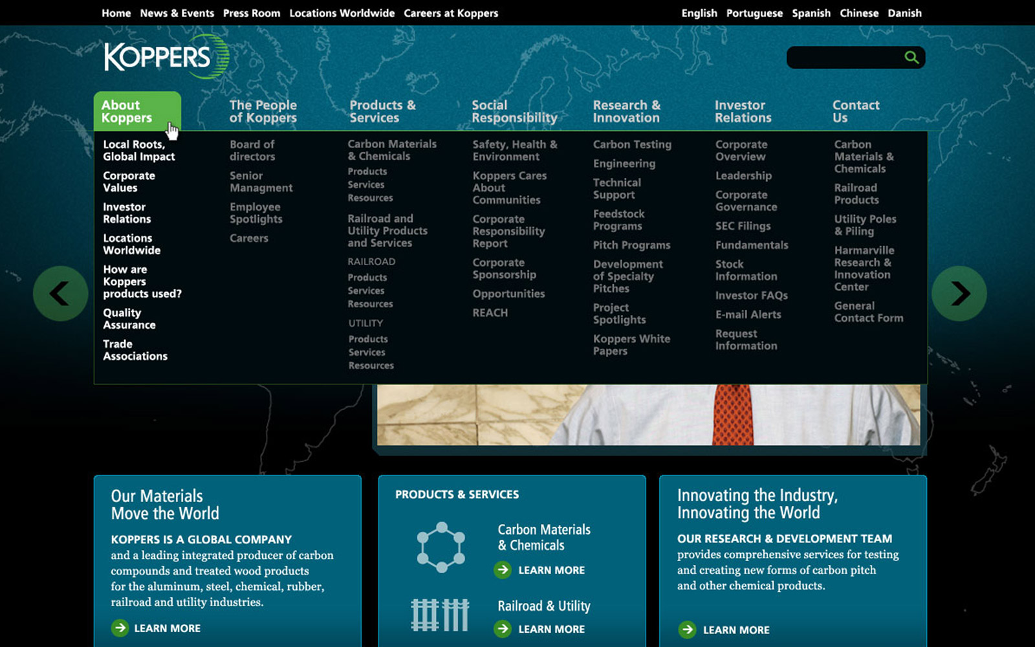Image resolution: width=1035 pixels, height=647 pixels.
Task: Click the green search magnifier icon
Action: pyautogui.click(x=911, y=57)
